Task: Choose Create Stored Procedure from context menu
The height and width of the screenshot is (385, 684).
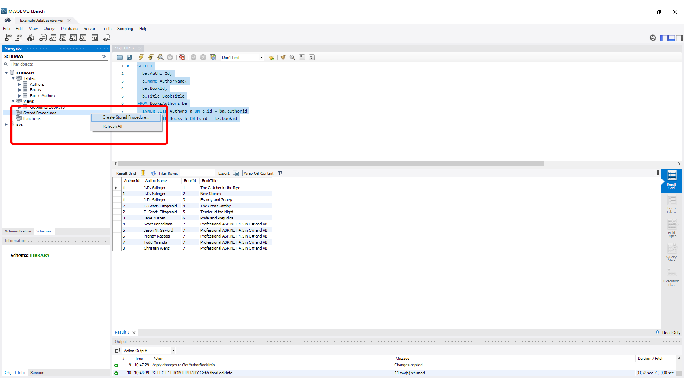Action: [x=126, y=117]
